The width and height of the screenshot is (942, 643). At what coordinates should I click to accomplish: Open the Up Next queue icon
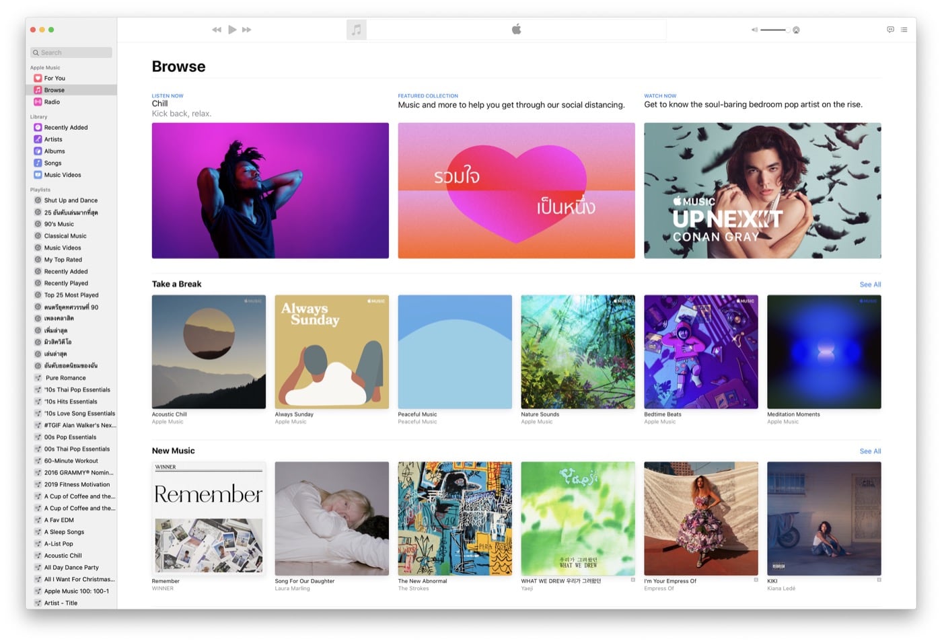904,30
